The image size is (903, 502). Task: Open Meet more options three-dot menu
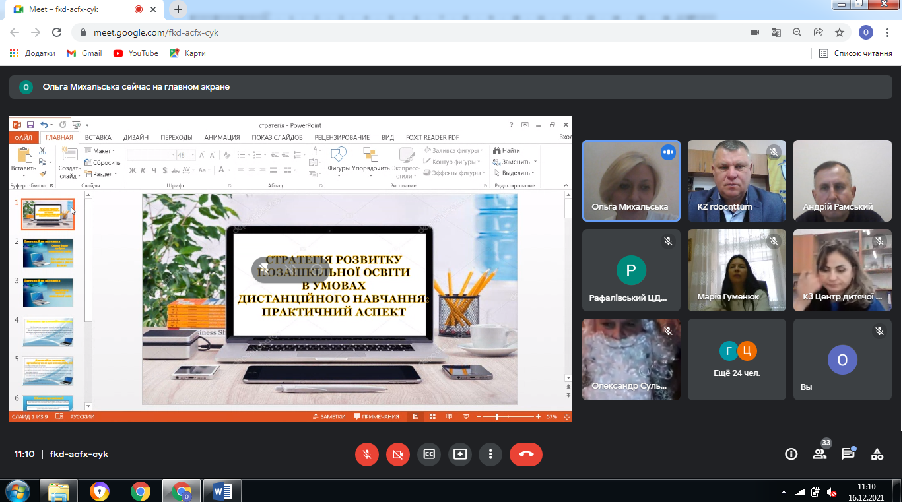tap(490, 454)
